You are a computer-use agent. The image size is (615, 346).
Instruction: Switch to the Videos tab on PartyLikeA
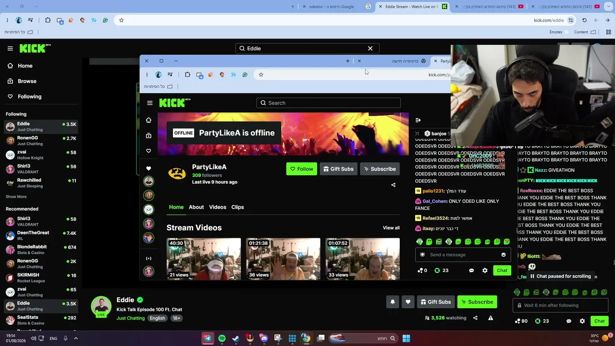218,207
